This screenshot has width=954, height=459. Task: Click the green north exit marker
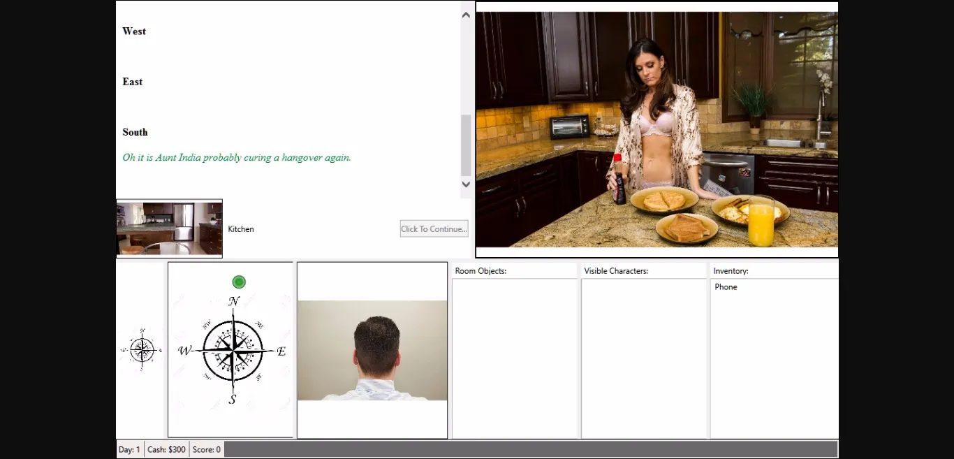click(x=239, y=282)
